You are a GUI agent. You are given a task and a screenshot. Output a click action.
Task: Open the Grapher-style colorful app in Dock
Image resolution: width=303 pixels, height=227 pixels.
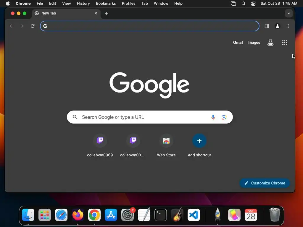234,215
